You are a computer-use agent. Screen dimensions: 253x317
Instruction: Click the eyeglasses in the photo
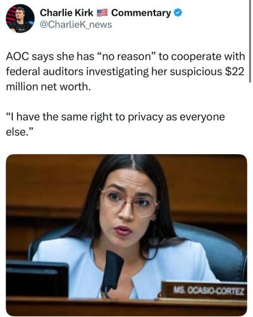(x=128, y=203)
